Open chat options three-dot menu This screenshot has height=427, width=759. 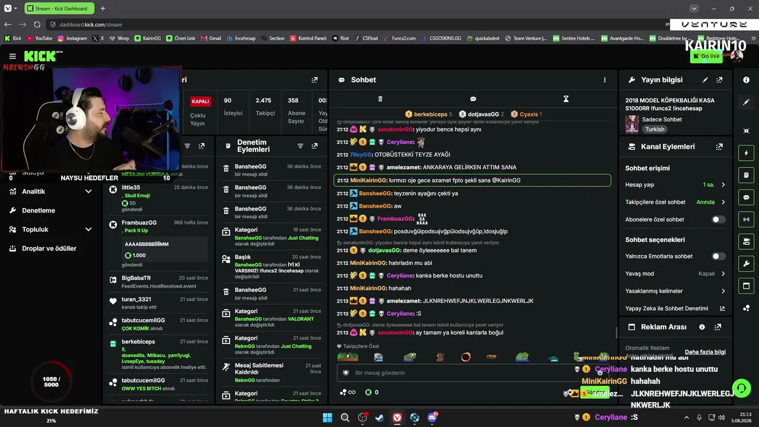click(605, 80)
